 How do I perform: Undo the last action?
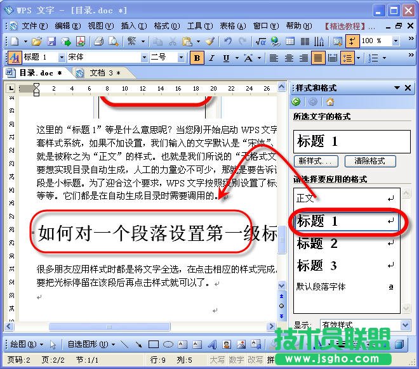tap(228, 41)
